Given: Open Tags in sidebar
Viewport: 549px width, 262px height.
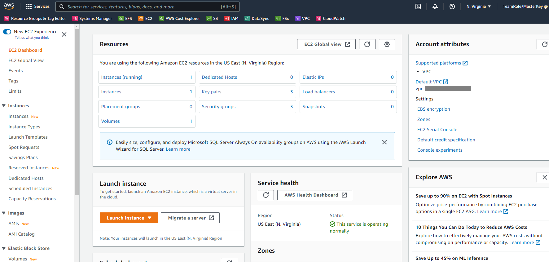Looking at the screenshot, I should click(13, 81).
